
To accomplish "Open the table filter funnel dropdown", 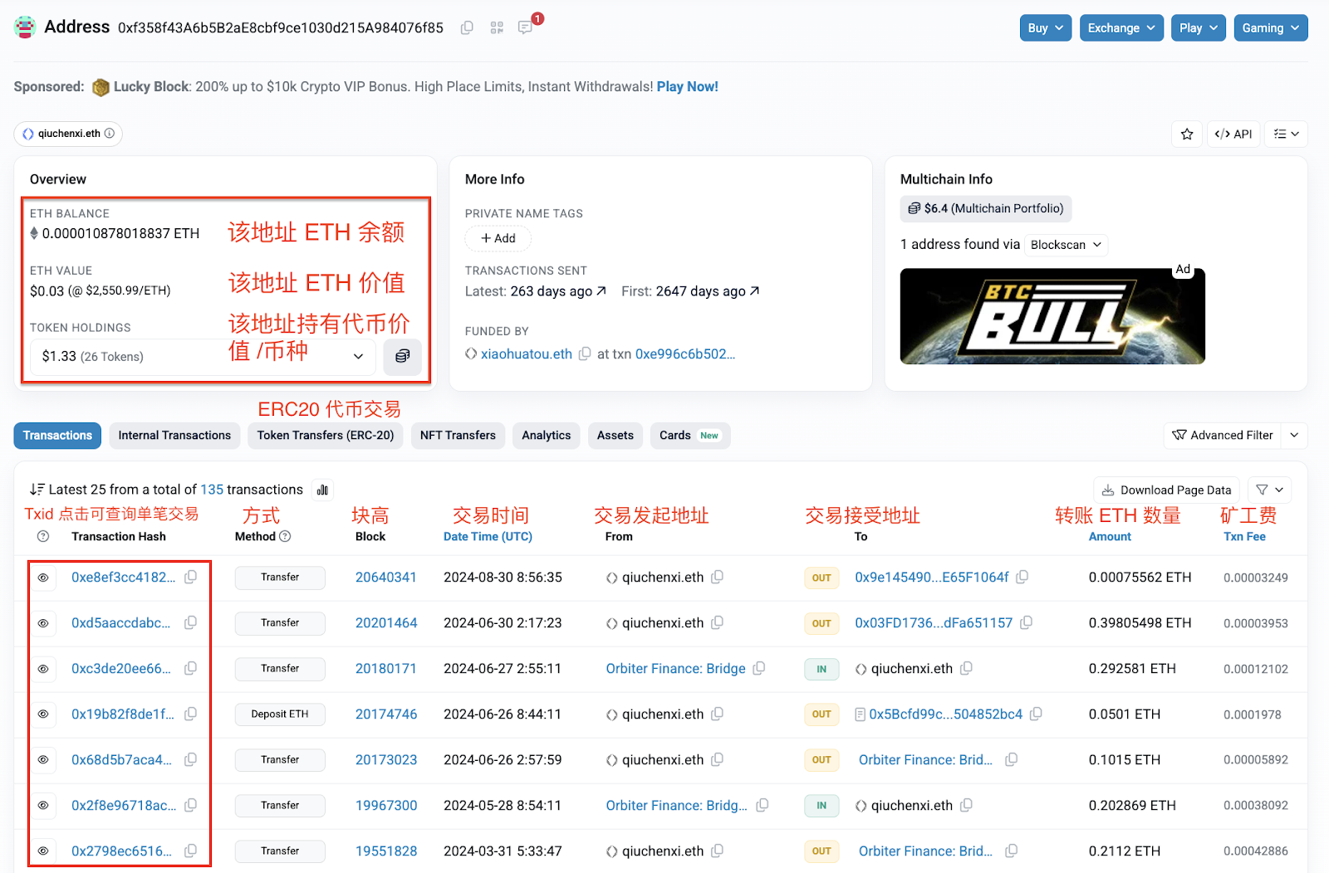I will click(x=1270, y=490).
